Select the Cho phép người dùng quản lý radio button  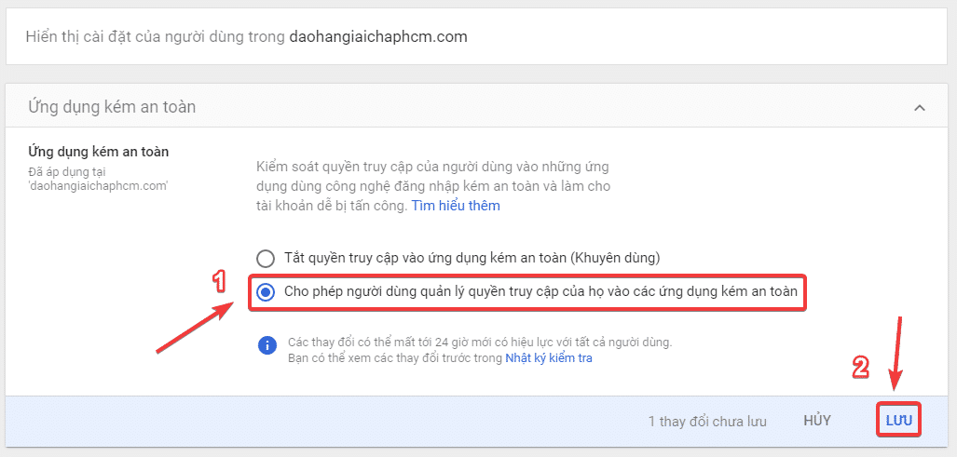266,292
